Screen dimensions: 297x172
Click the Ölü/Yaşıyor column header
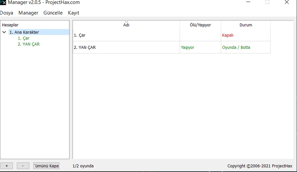click(200, 25)
